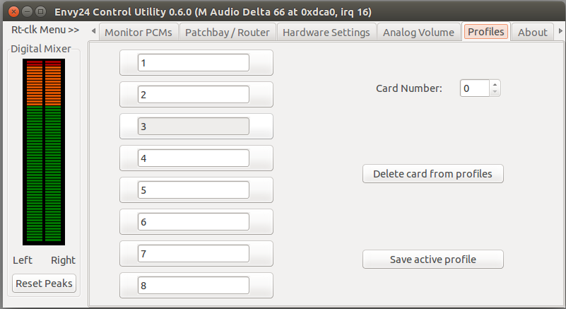Click the profile 8 name field
566x309 pixels.
click(194, 286)
